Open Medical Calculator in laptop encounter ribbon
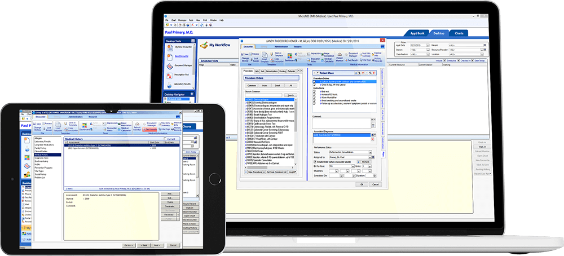The image size is (564, 256). (327, 60)
